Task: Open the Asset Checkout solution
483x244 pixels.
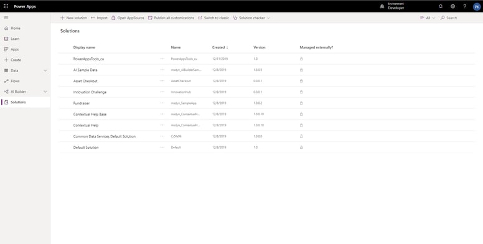Action: point(85,81)
